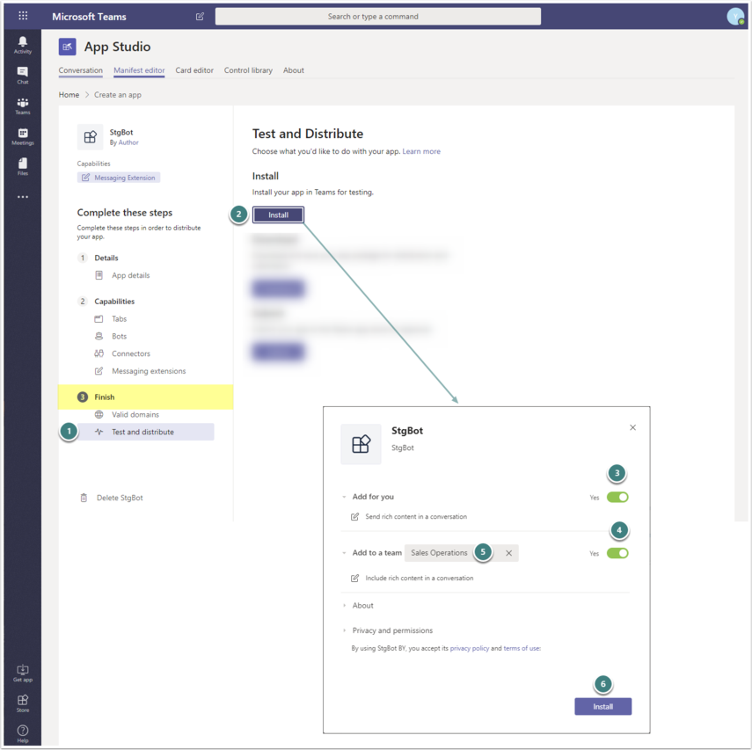This screenshot has width=752, height=750.
Task: Open Chat in the Teams sidebar
Action: [x=23, y=76]
